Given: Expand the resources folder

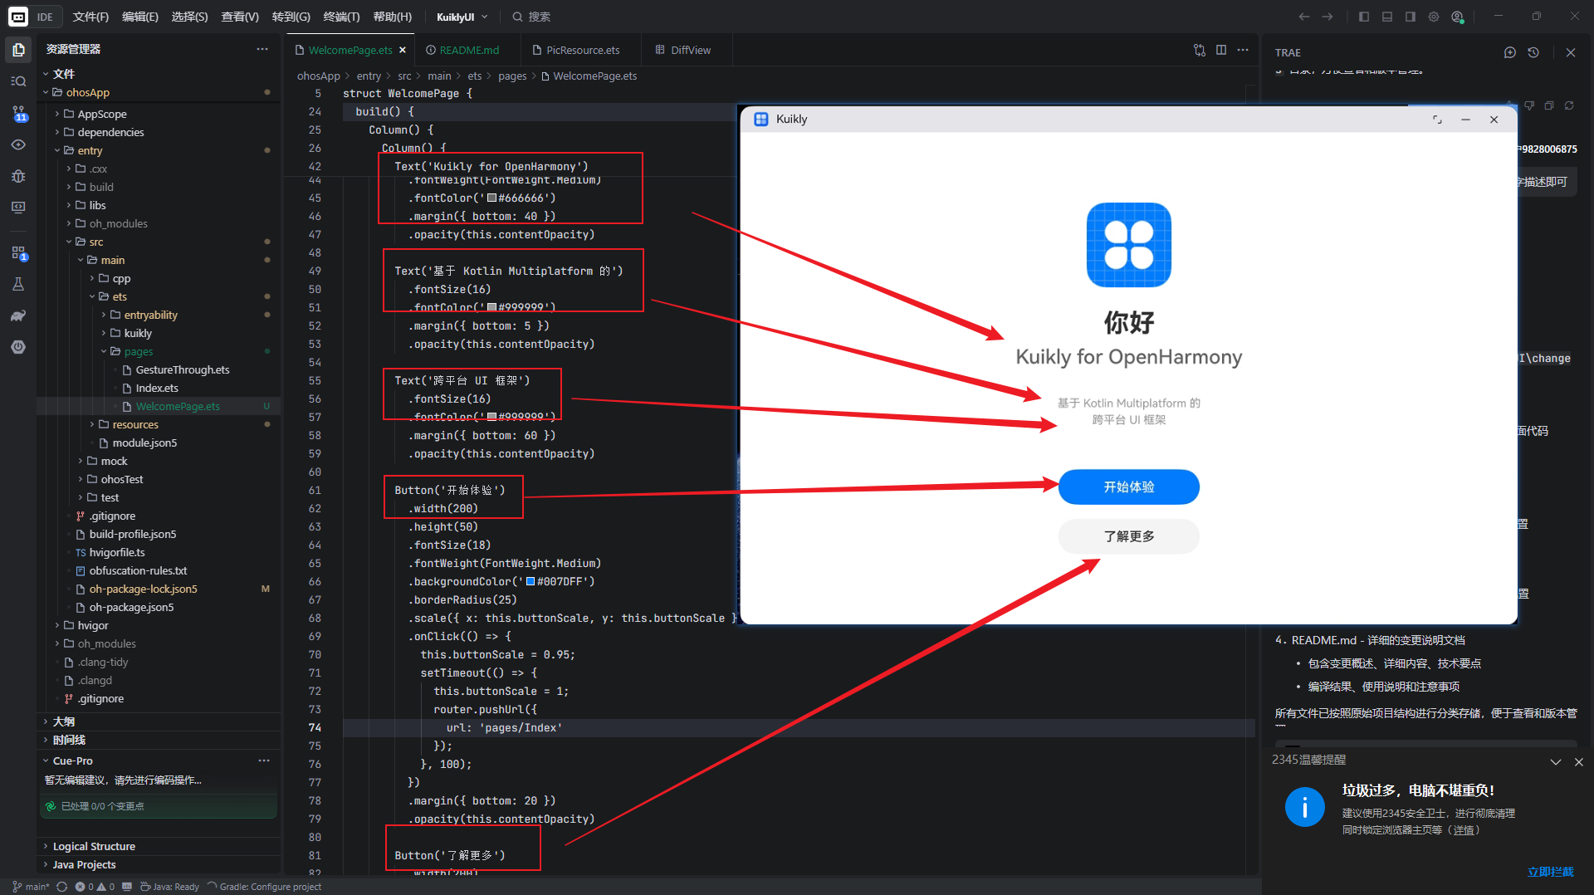Looking at the screenshot, I should 92,424.
